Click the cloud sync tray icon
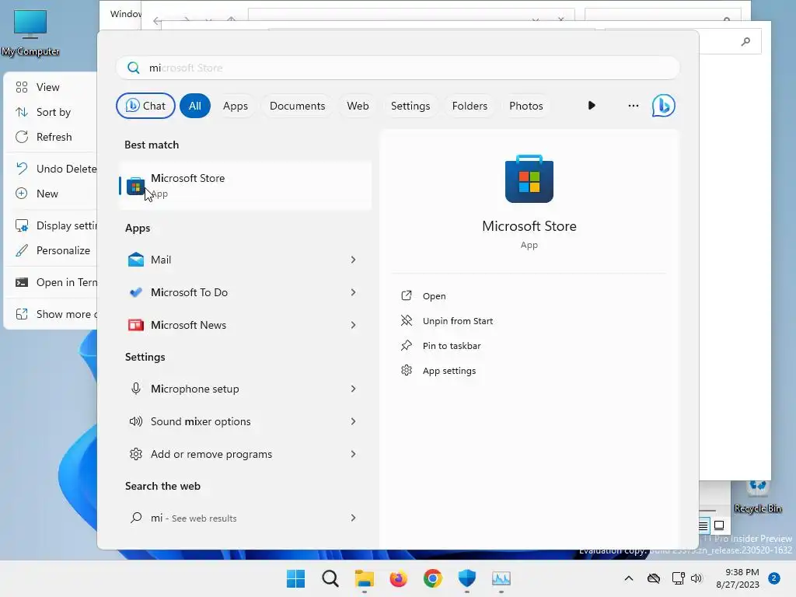 point(654,578)
